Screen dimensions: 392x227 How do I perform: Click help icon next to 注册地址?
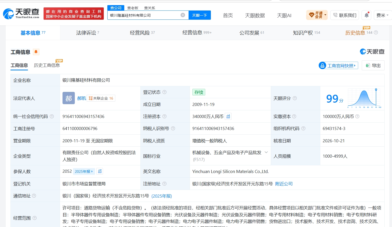pos(164,184)
